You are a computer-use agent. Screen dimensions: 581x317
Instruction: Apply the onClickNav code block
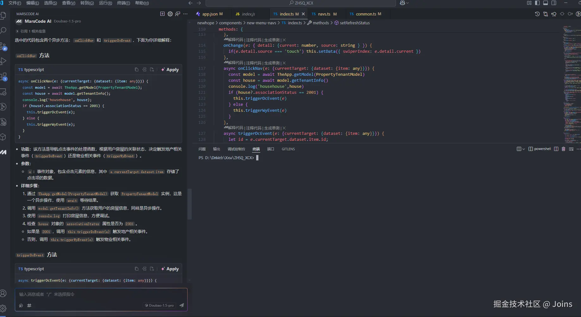(x=170, y=69)
